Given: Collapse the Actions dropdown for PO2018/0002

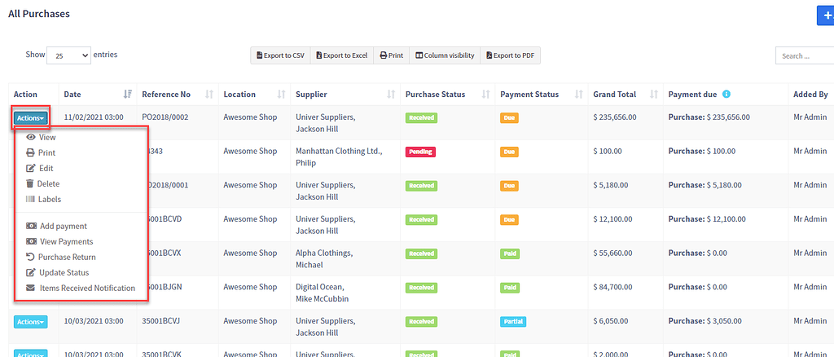Looking at the screenshot, I should coord(31,118).
